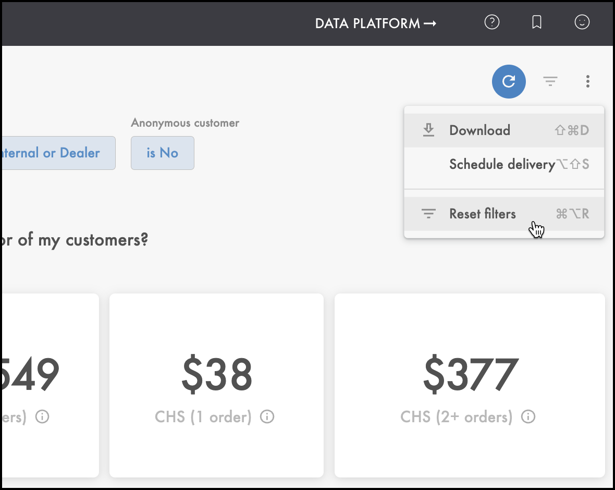Open the smiley face account icon

click(x=582, y=22)
